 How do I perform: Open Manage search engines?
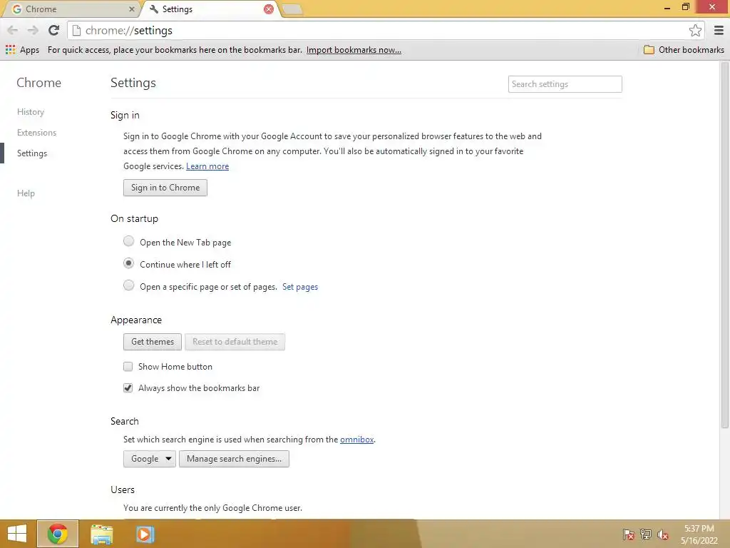(234, 459)
